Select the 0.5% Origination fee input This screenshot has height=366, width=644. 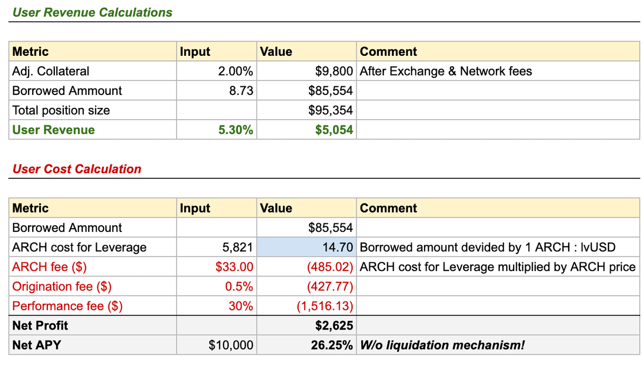point(216,287)
